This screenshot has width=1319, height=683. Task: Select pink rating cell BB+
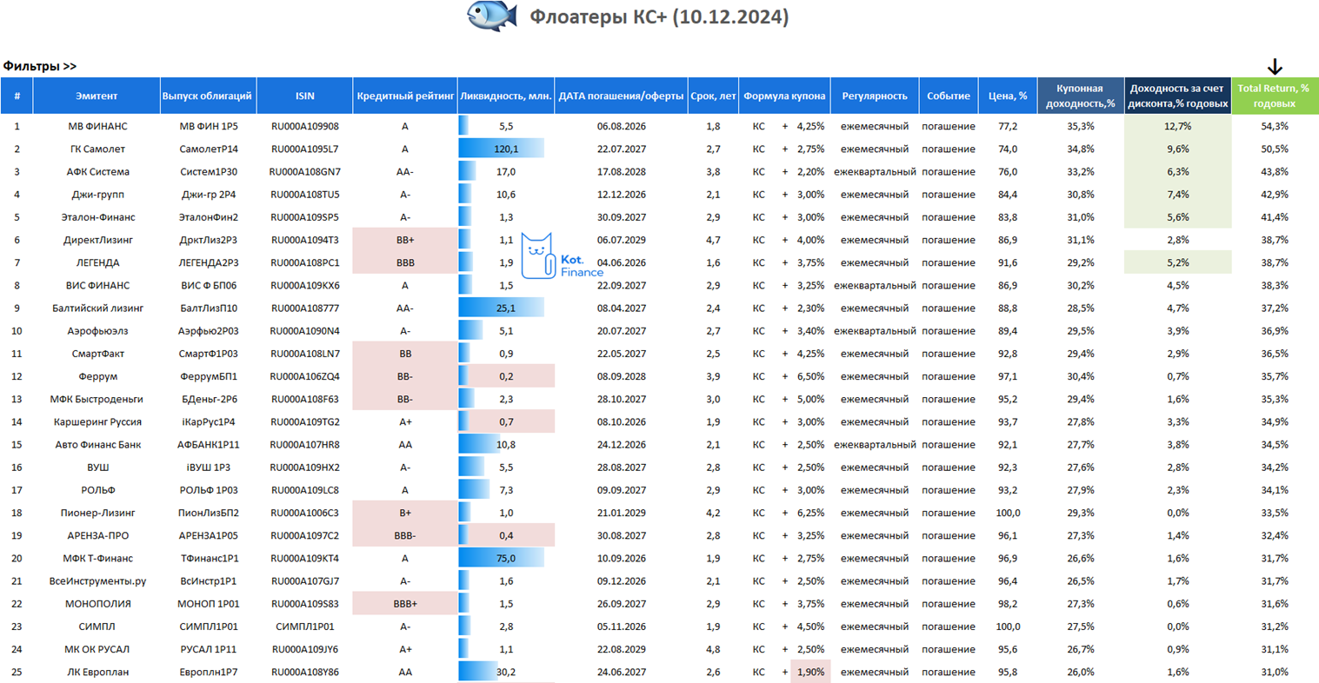point(405,240)
